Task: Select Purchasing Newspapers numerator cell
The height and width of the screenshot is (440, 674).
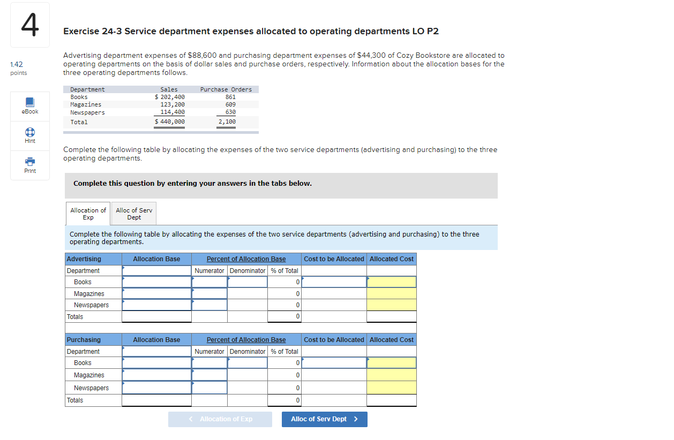Action: coord(209,388)
